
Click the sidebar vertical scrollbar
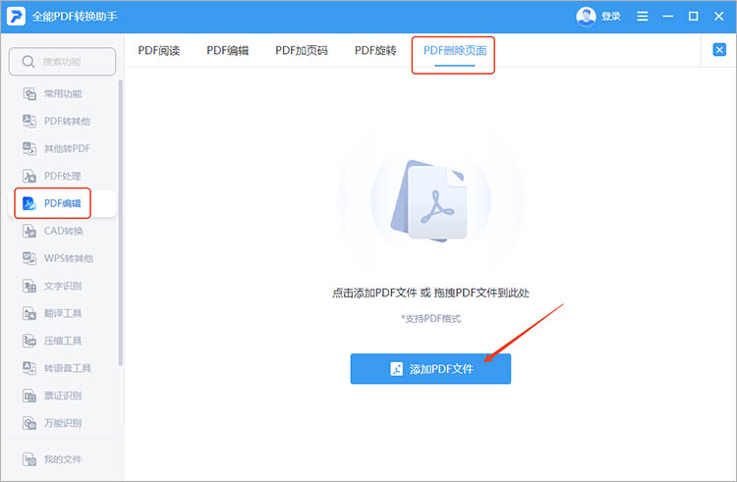120,223
